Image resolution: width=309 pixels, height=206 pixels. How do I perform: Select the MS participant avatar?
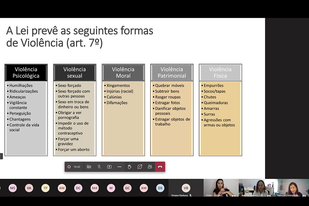13,188
